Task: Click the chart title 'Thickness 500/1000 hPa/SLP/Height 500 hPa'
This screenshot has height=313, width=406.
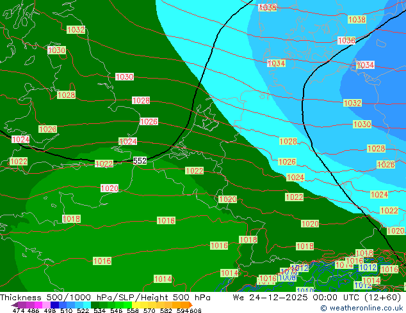Action: click(x=105, y=298)
